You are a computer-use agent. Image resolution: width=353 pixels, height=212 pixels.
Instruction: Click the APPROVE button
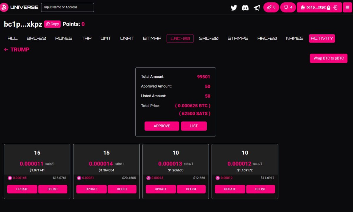(x=162, y=126)
